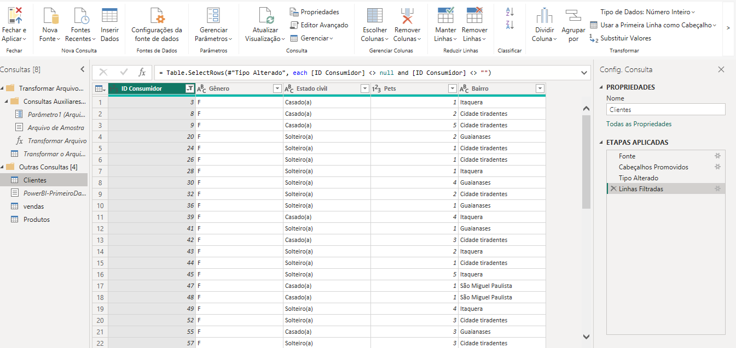Click the Dividir Coluna icon
736x348 pixels.
544,15
